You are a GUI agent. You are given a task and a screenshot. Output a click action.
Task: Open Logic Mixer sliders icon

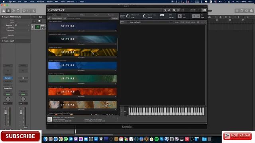point(29,11)
